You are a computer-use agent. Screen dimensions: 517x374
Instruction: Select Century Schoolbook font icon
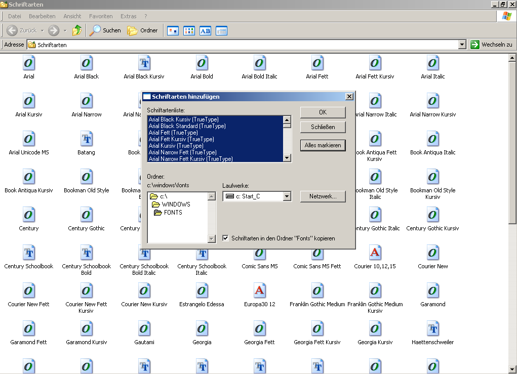point(29,253)
